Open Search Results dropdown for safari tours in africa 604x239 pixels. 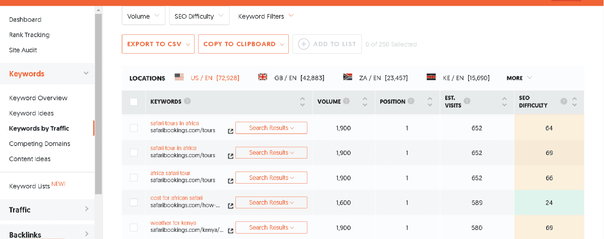coord(271,128)
